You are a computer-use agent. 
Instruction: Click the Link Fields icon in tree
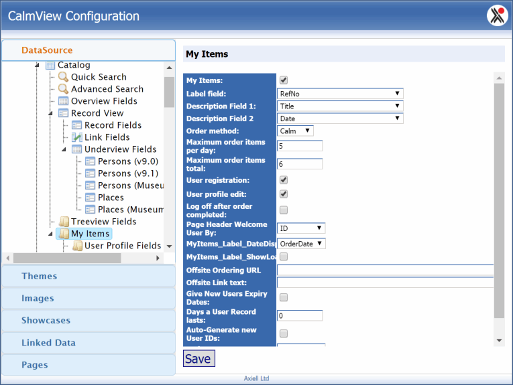(x=76, y=137)
